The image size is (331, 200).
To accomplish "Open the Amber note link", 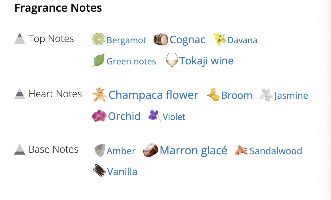I will [121, 151].
